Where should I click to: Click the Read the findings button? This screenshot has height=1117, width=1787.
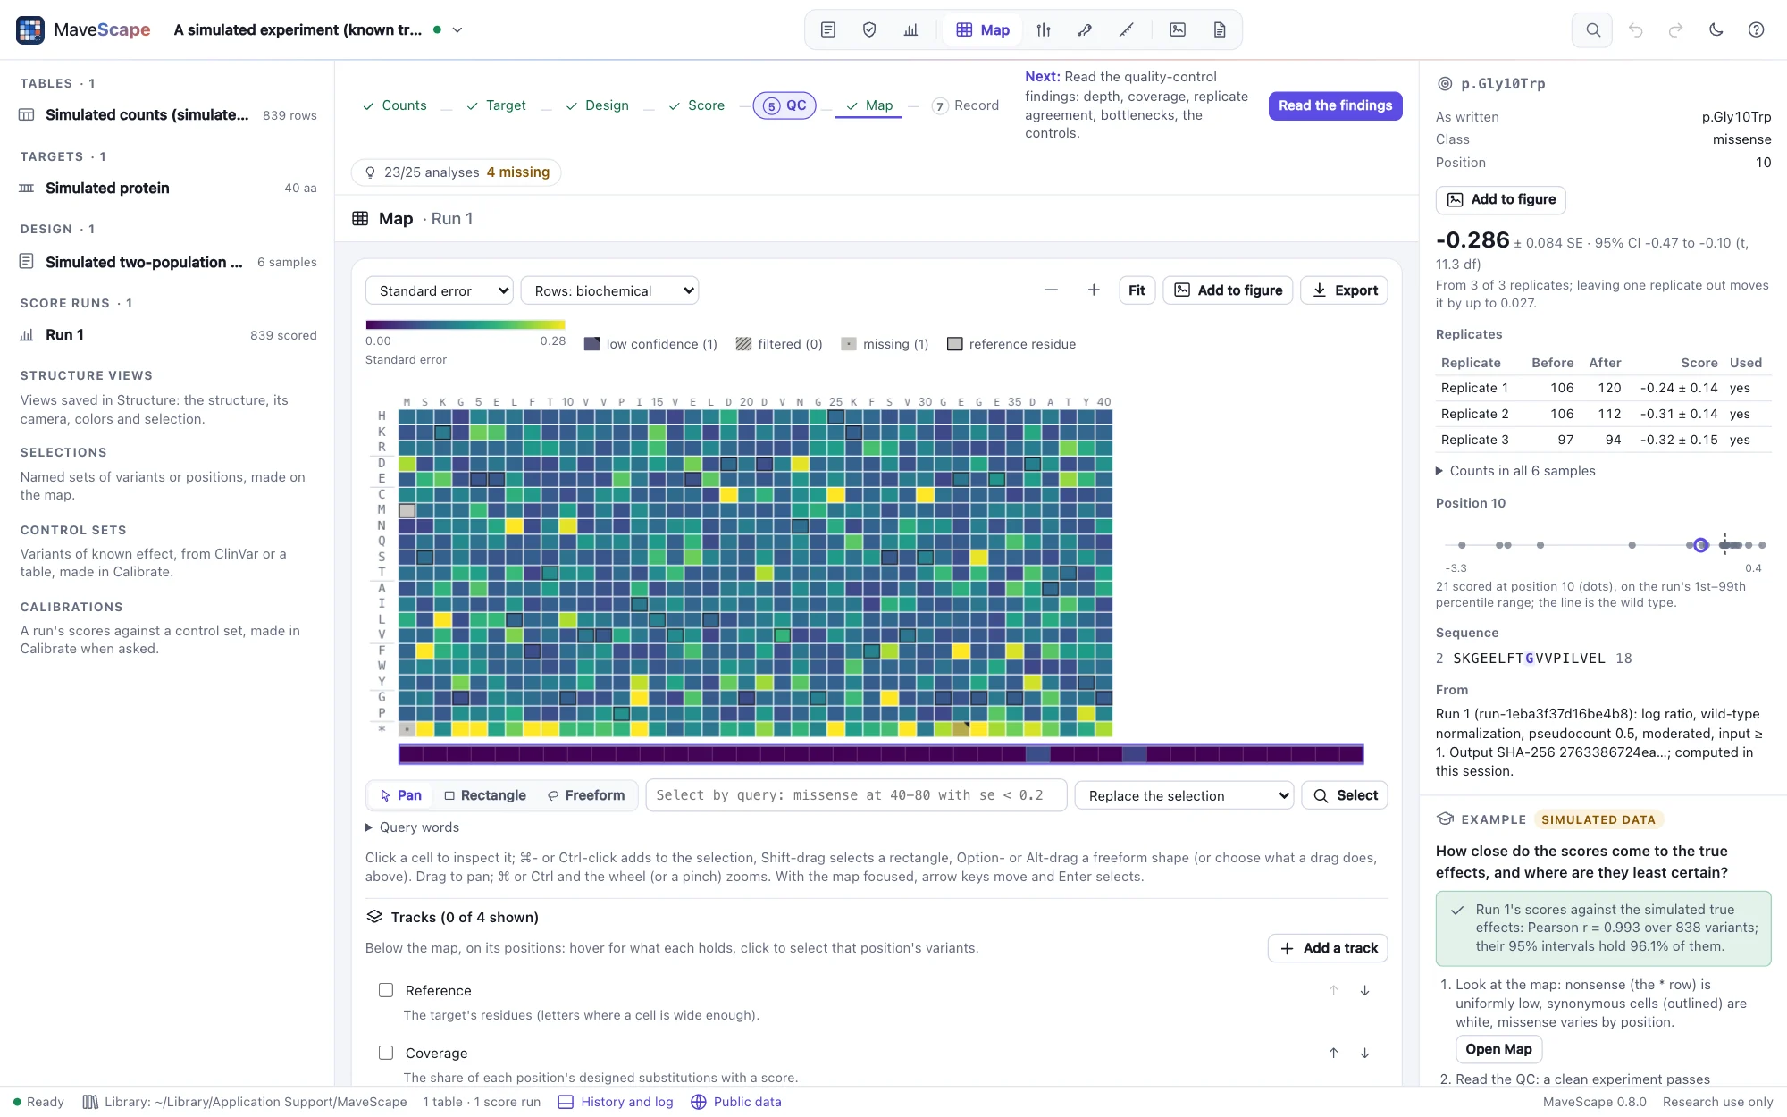1335,105
